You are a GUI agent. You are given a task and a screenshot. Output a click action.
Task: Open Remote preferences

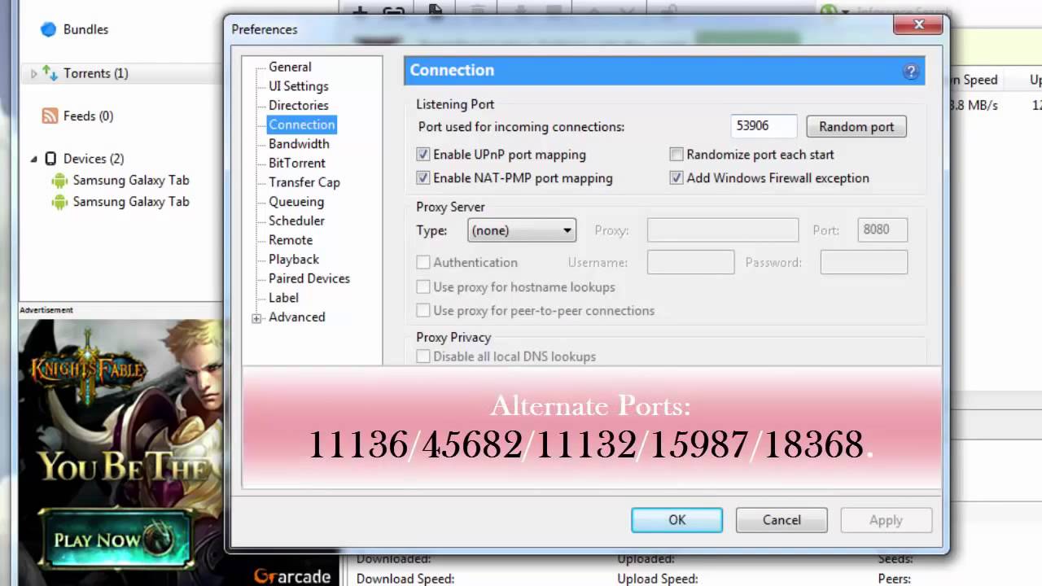[x=291, y=240]
